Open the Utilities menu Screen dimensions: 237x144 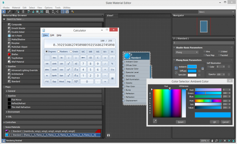tap(67, 8)
